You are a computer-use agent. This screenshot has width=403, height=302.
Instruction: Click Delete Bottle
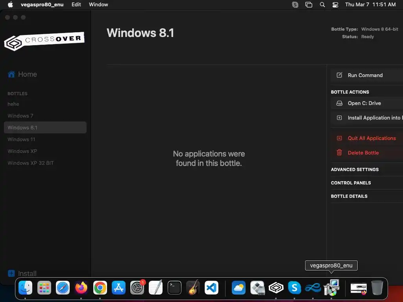click(367, 153)
